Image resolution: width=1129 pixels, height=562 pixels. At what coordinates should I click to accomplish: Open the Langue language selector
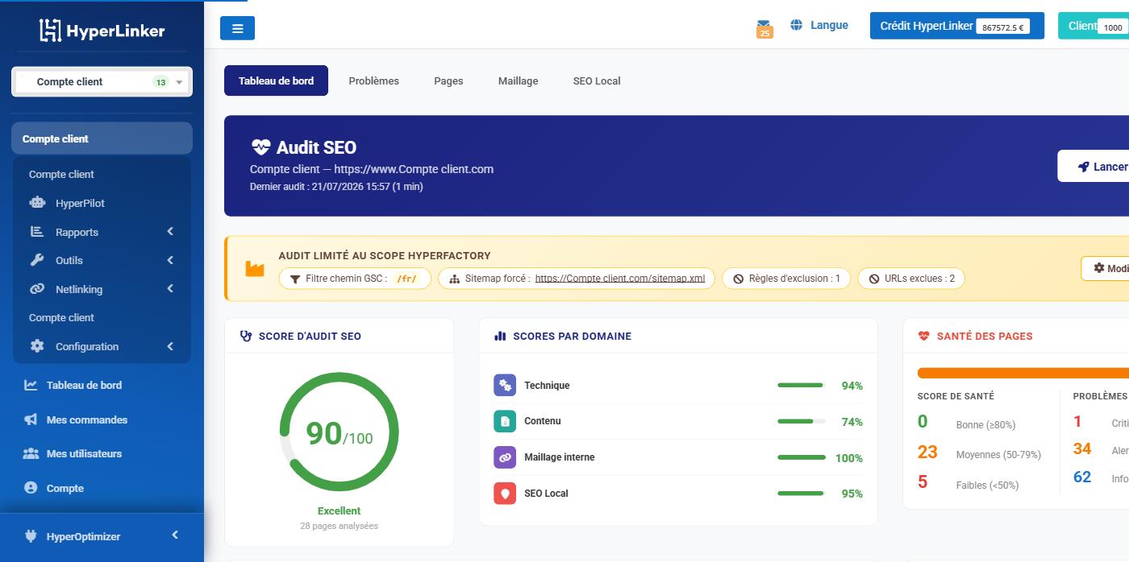[819, 25]
